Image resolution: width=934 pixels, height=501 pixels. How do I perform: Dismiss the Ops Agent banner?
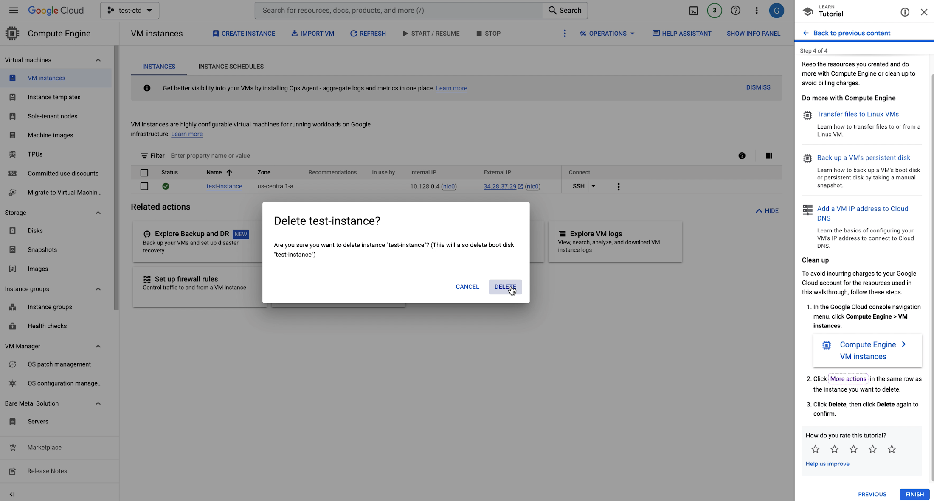[x=758, y=87]
